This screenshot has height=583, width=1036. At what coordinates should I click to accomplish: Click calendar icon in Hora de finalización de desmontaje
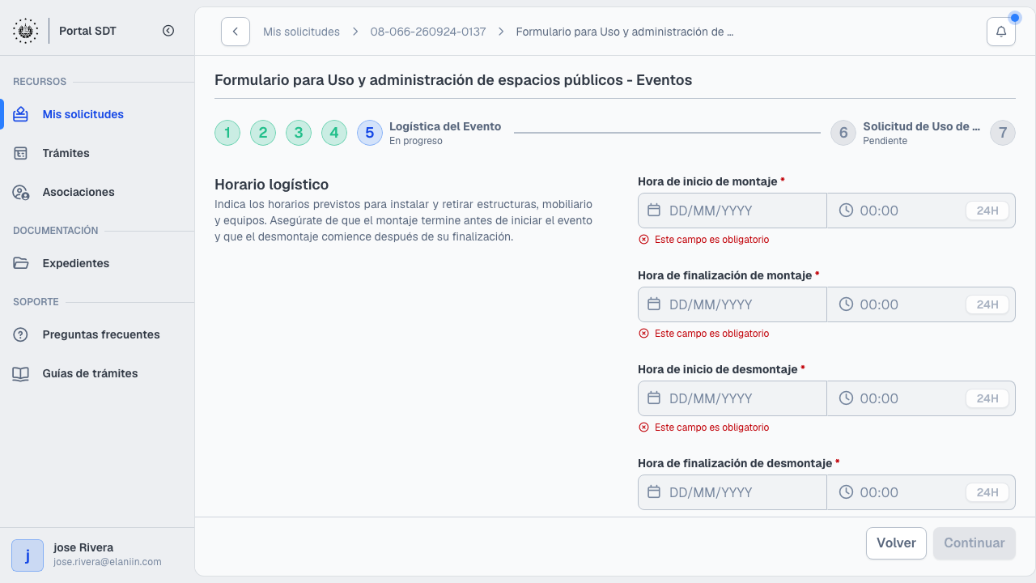(x=654, y=492)
